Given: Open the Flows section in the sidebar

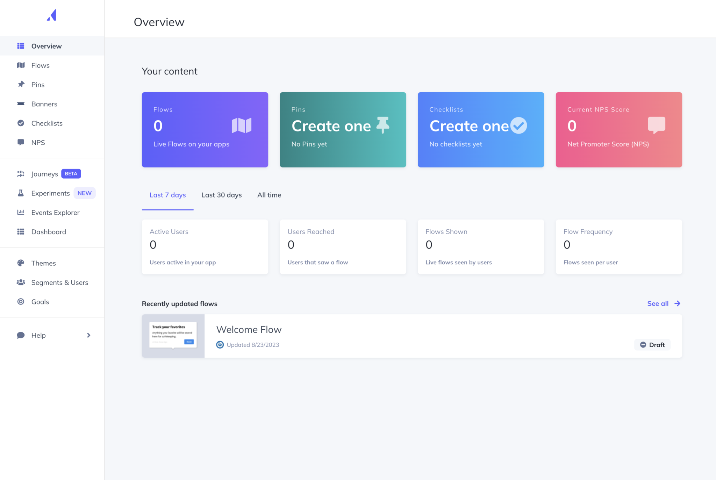Looking at the screenshot, I should pyautogui.click(x=40, y=65).
